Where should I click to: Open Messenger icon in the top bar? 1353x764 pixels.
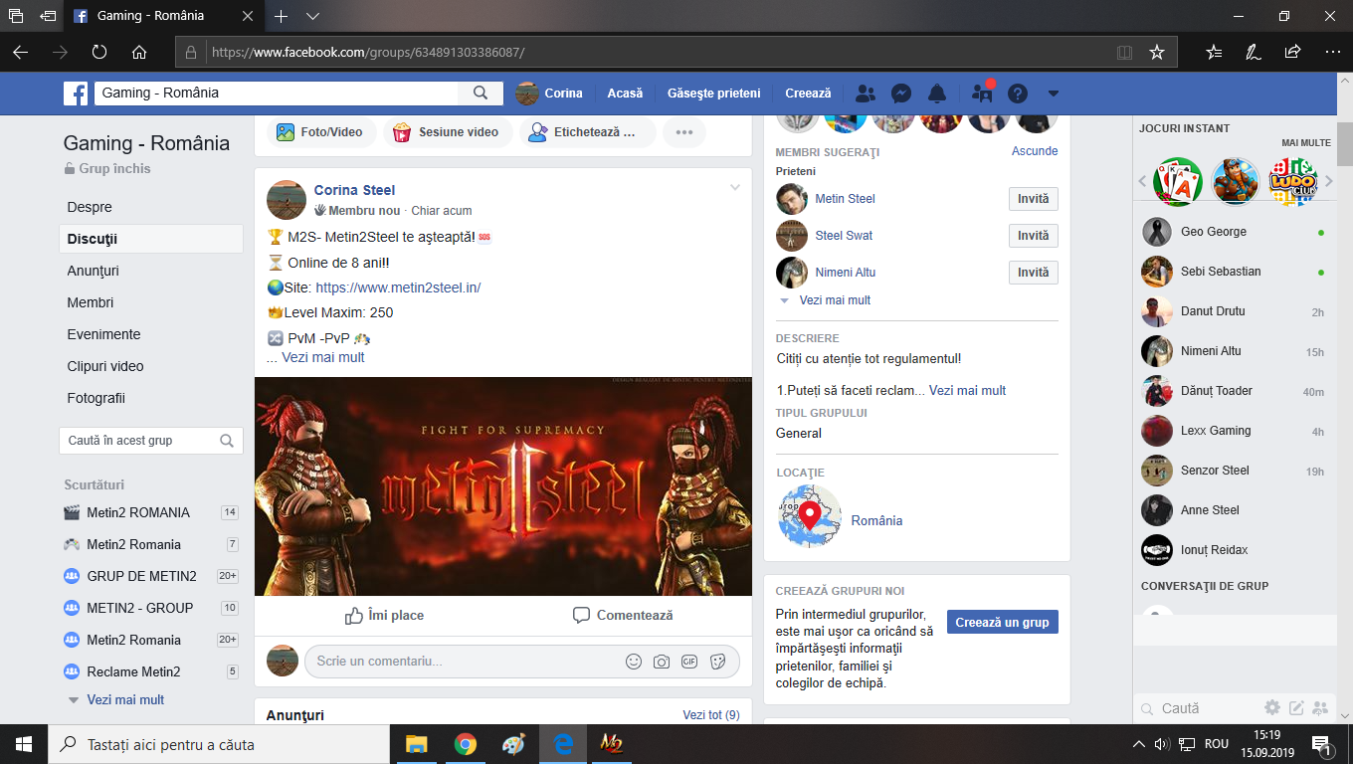tap(901, 94)
